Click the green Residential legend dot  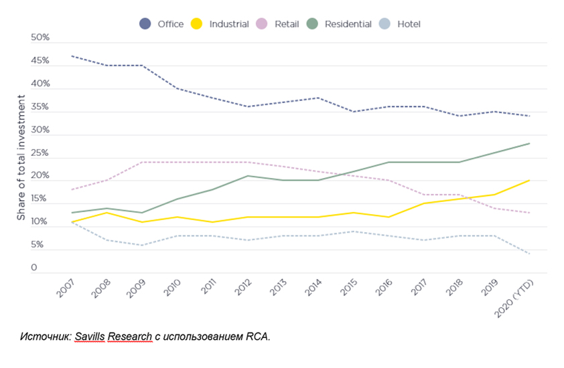(x=312, y=24)
